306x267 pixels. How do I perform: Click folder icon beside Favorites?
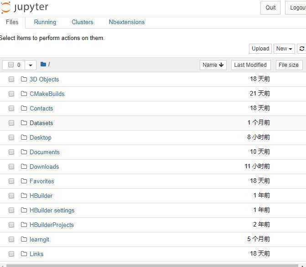[x=24, y=181]
